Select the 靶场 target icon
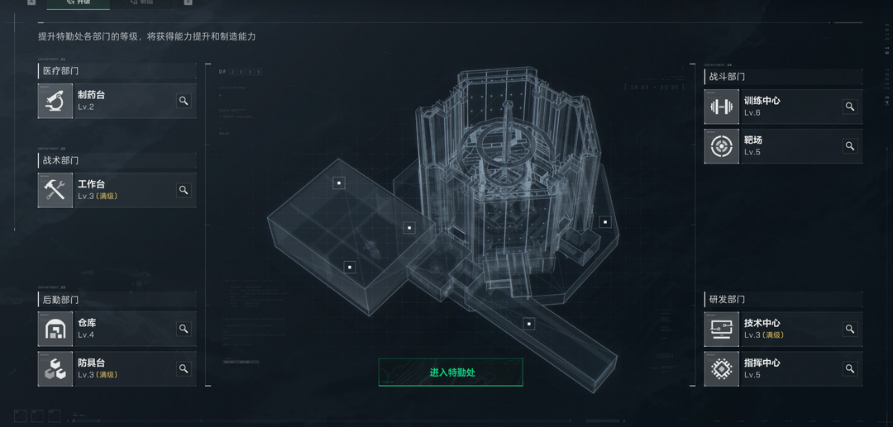Image resolution: width=893 pixels, height=427 pixels. click(x=722, y=147)
